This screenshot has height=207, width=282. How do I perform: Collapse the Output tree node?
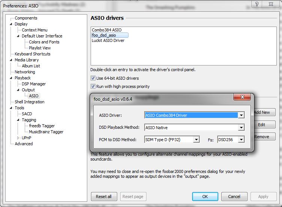point(18,90)
